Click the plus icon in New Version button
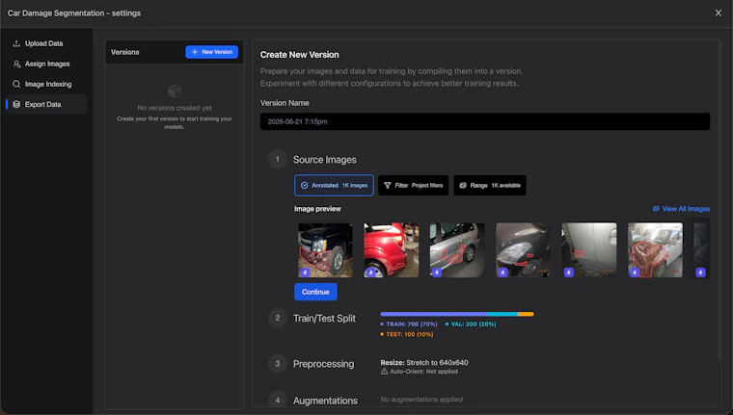The image size is (733, 415). point(195,52)
